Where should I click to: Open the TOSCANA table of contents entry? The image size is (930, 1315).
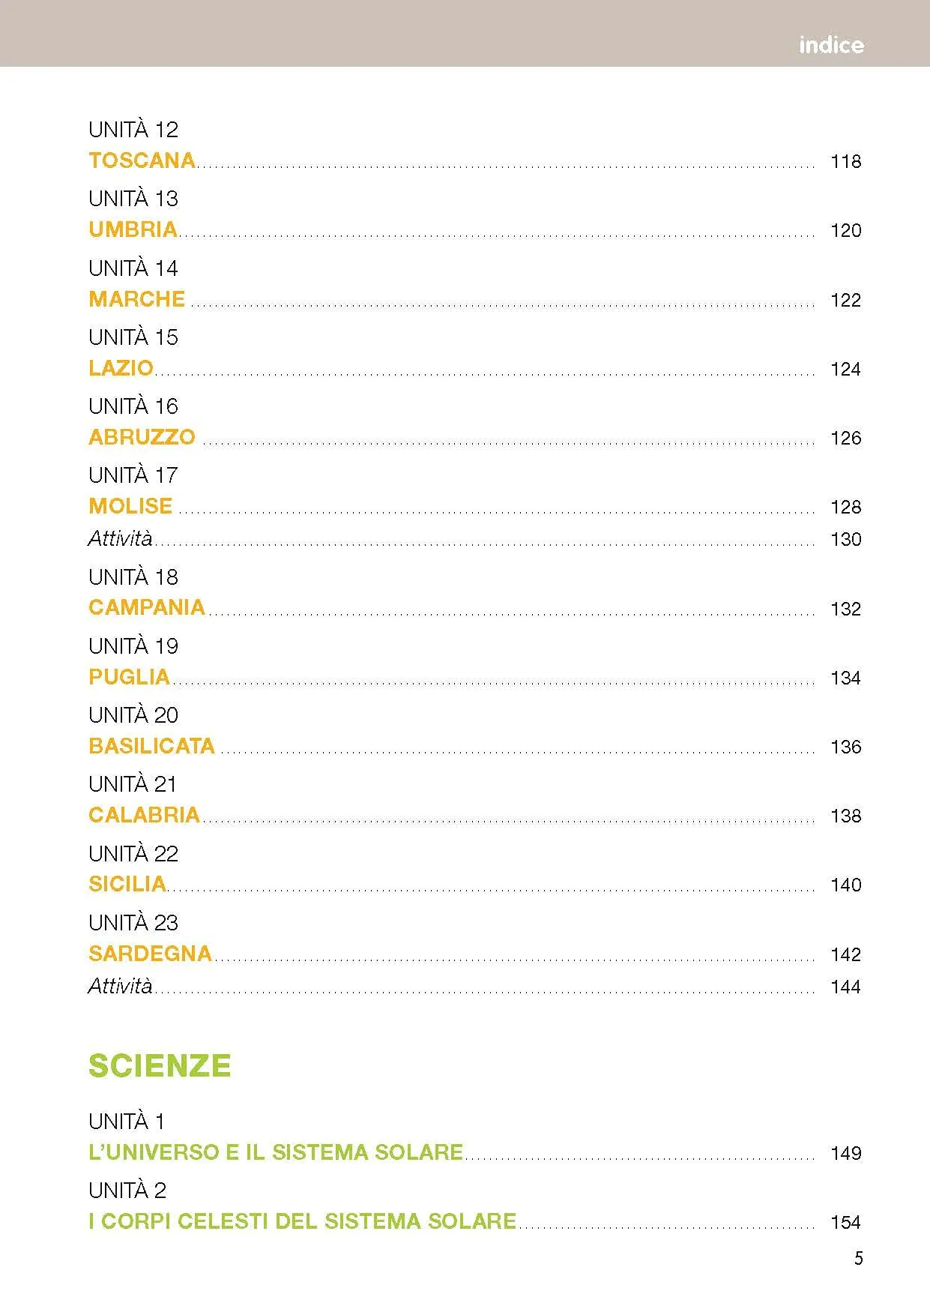142,160
